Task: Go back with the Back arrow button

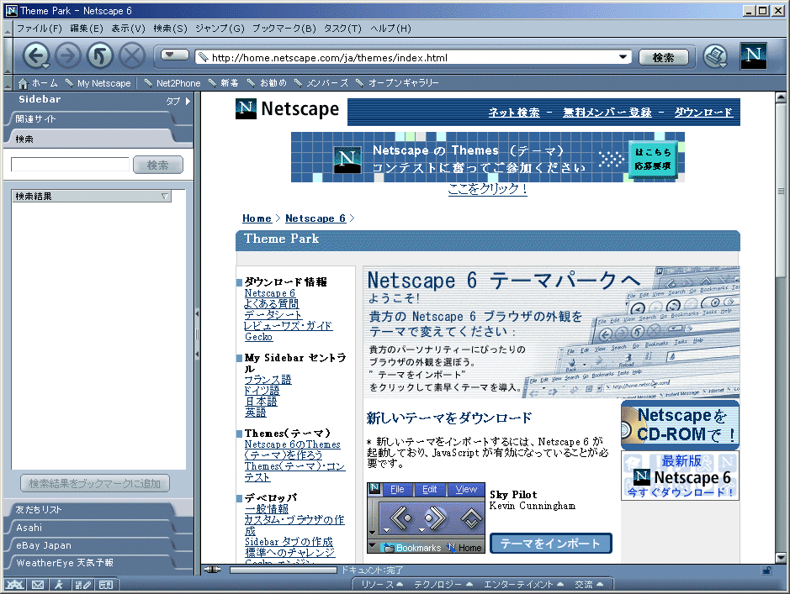Action: 36,55
